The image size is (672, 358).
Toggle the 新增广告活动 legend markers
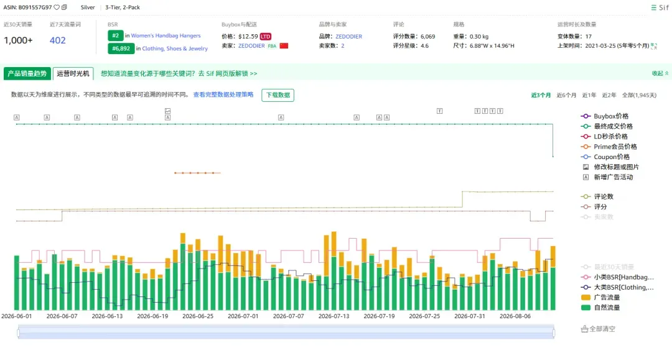[608, 177]
